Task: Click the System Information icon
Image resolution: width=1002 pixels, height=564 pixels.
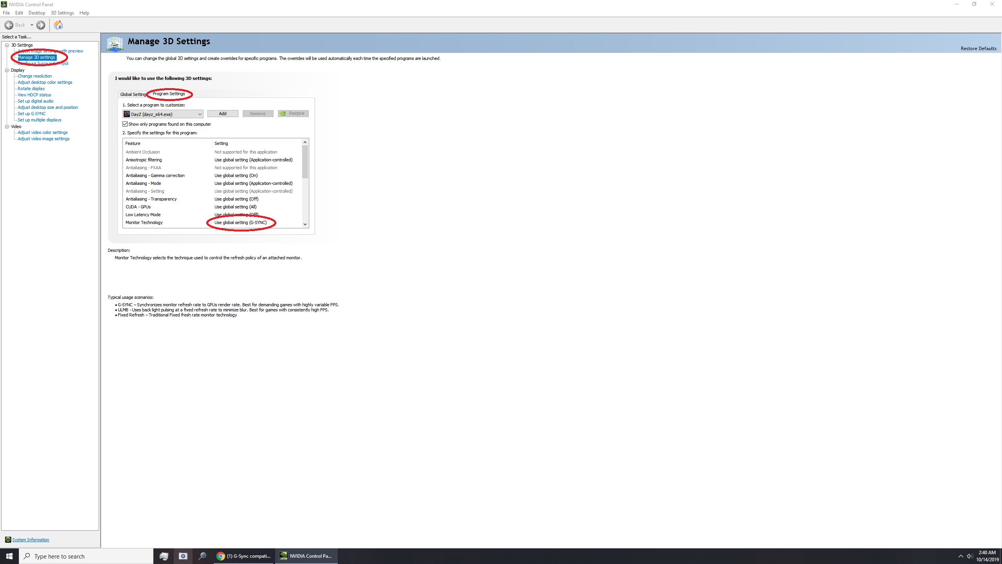Action: click(8, 540)
